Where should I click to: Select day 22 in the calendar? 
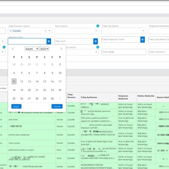coord(45,90)
